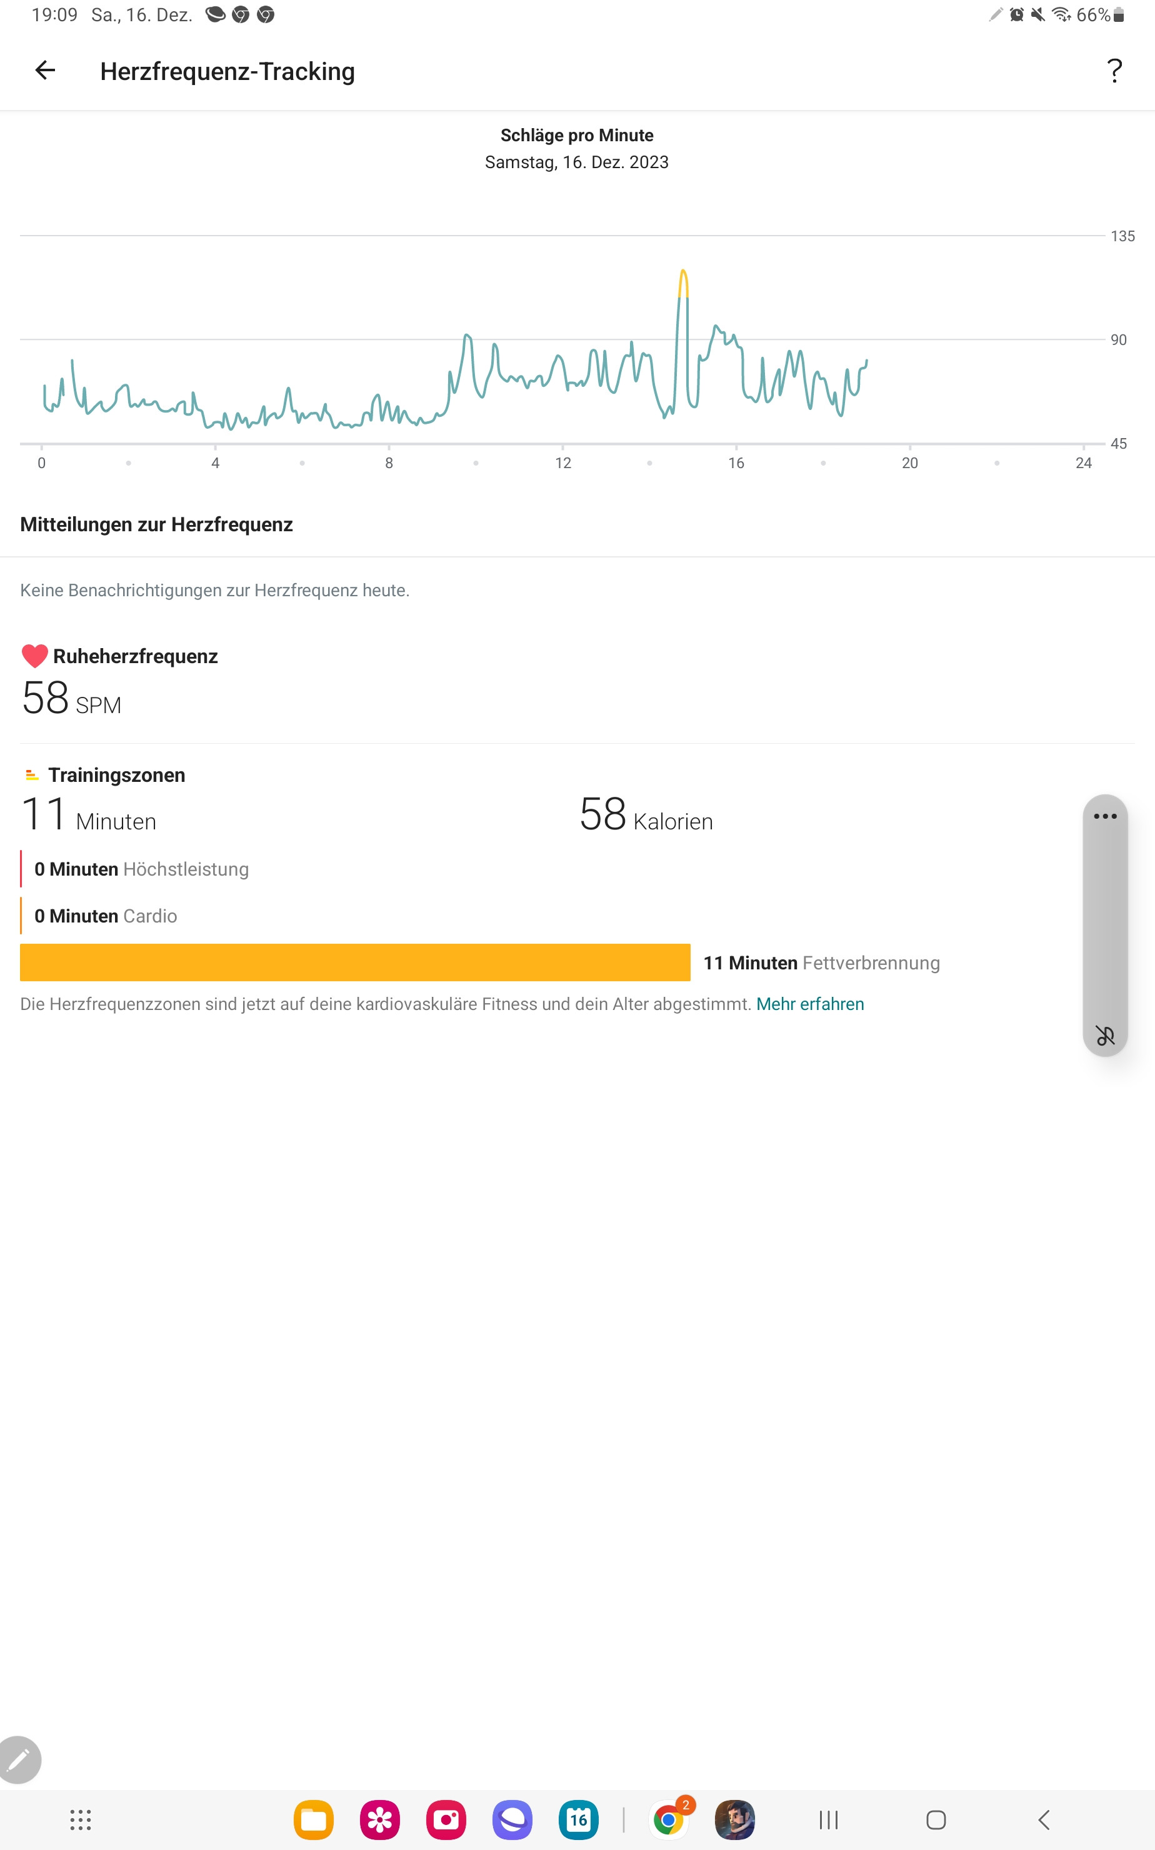Launch the orange My Files folder app

[x=313, y=1820]
